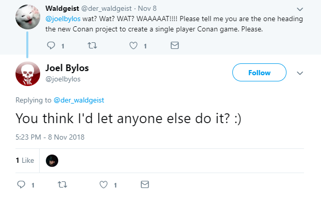Open the tweet timestamp 5:23 PM - 8 Nov 2018

(x=50, y=137)
